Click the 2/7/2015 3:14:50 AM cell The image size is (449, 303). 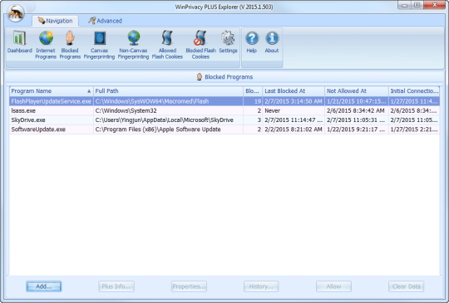click(x=294, y=101)
